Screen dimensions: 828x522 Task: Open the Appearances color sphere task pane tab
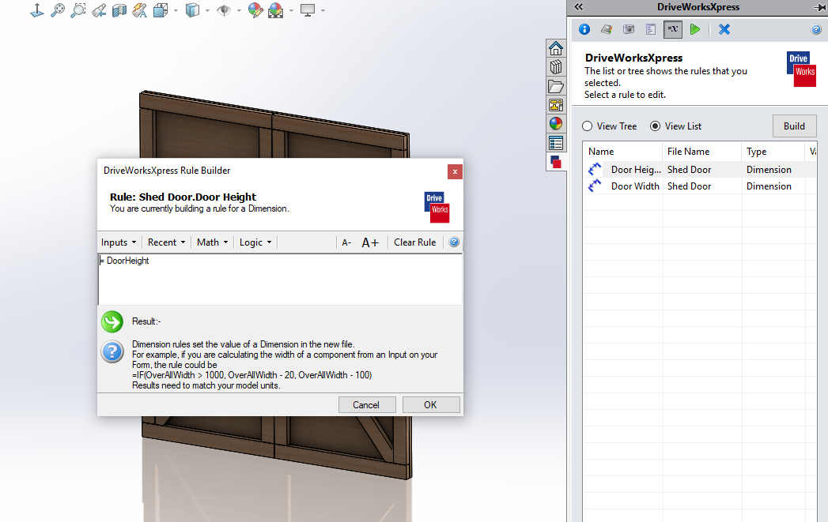pyautogui.click(x=556, y=124)
